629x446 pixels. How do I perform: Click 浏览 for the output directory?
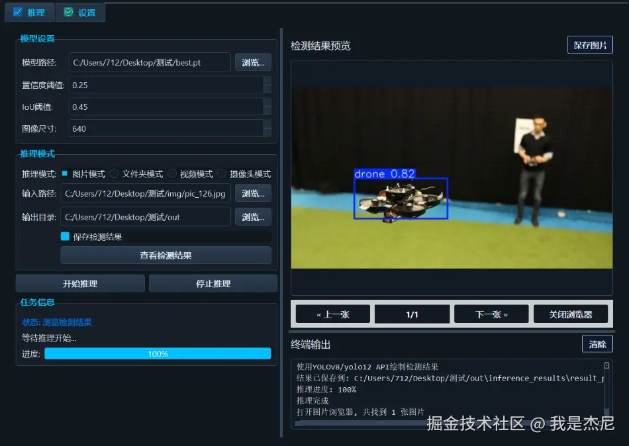pos(252,216)
